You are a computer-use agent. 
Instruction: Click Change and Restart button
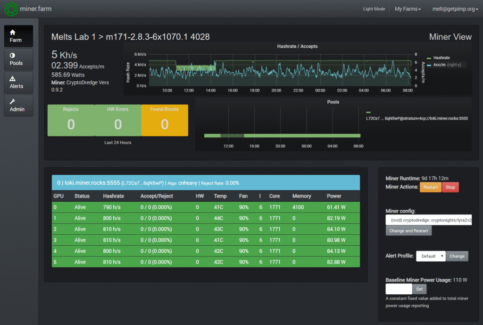click(x=408, y=231)
